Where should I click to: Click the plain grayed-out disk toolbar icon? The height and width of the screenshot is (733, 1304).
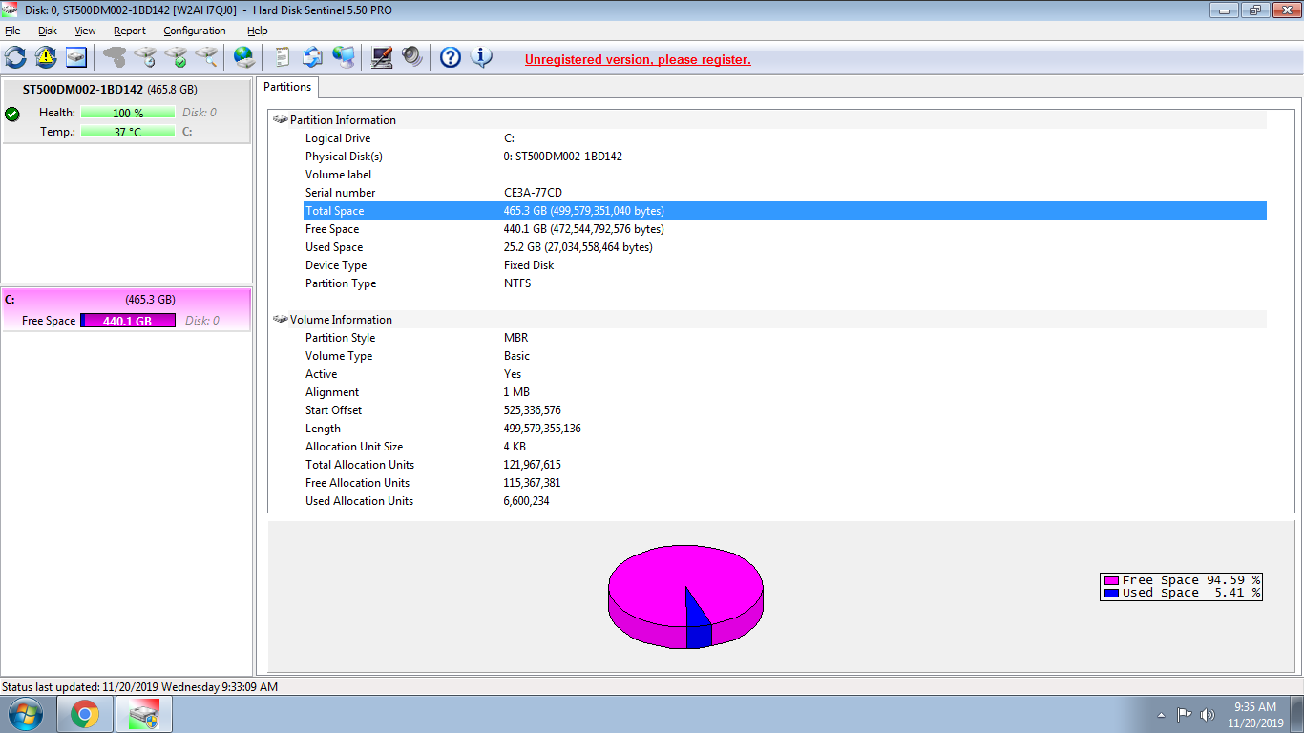click(x=115, y=57)
